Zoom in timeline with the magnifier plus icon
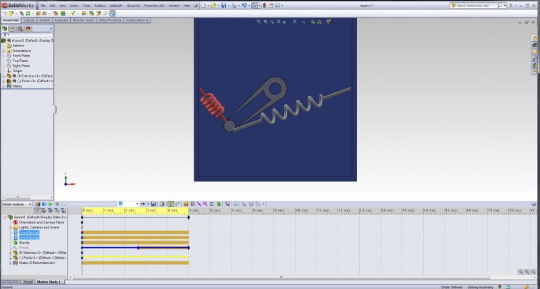Viewport: 540px width, 289px height. [527, 271]
